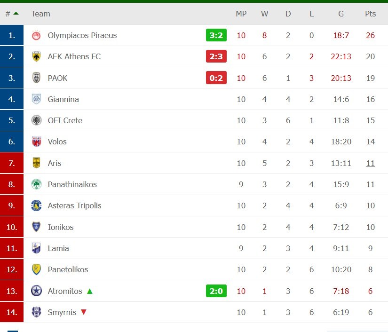Click the AEK Athens FC crest icon
This screenshot has height=332, width=388.
pos(36,56)
